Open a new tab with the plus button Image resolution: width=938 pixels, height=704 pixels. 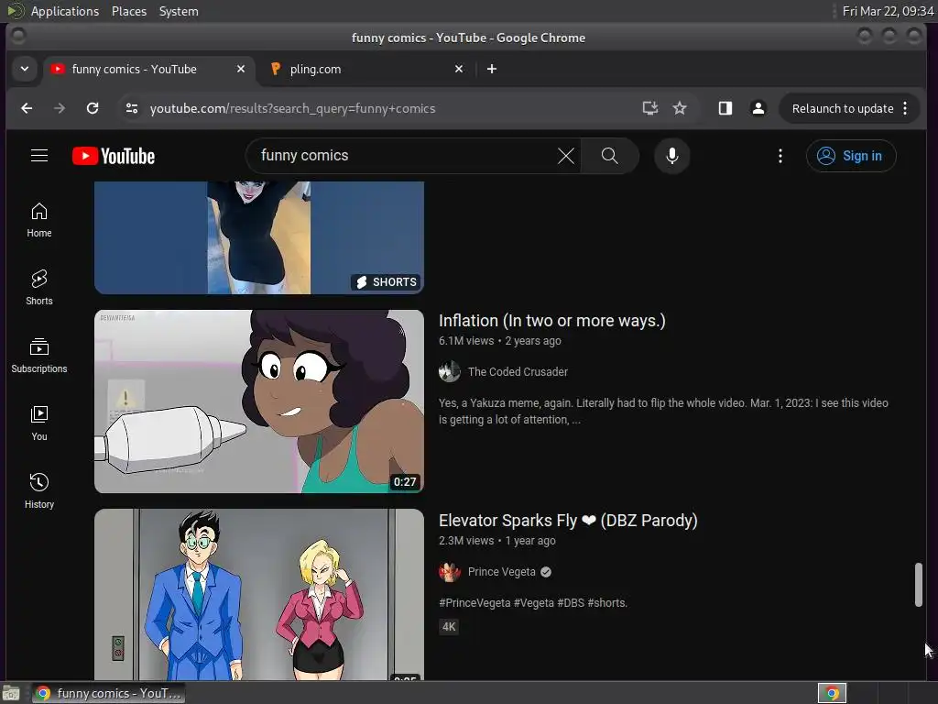click(492, 69)
